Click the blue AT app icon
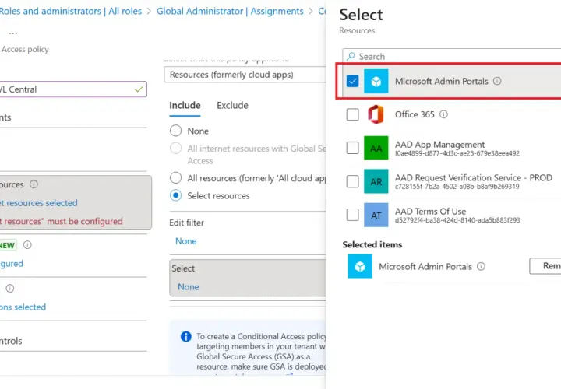 [376, 215]
